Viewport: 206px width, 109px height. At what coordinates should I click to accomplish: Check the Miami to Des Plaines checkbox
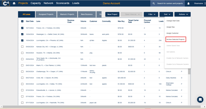(x=22, y=65)
